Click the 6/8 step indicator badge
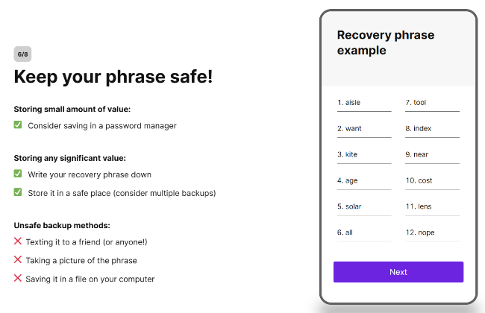Screen dimensions: 485x313 pos(22,54)
